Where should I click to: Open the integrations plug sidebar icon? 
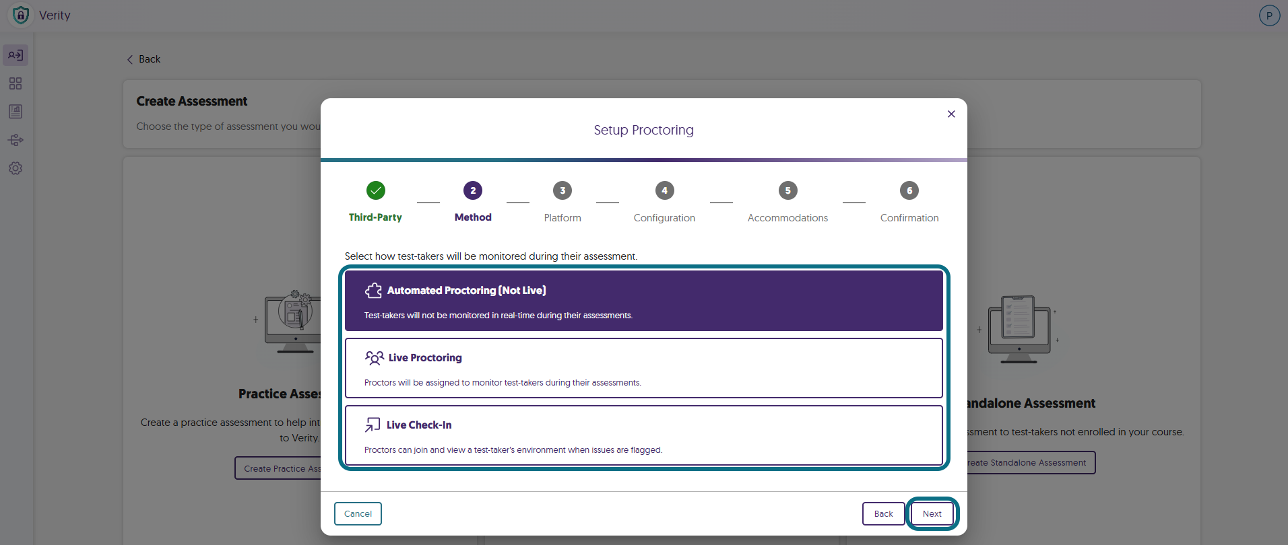15,140
